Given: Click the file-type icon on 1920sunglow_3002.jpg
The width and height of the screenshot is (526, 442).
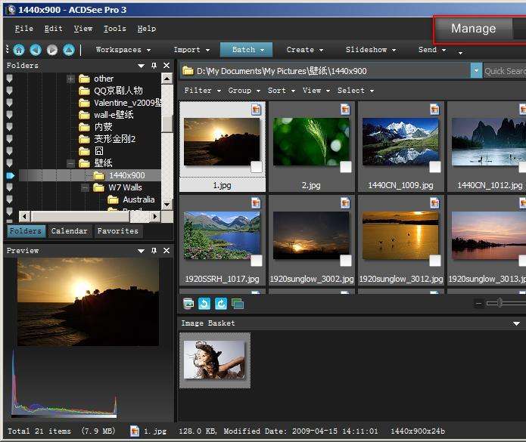Looking at the screenshot, I should [x=345, y=203].
